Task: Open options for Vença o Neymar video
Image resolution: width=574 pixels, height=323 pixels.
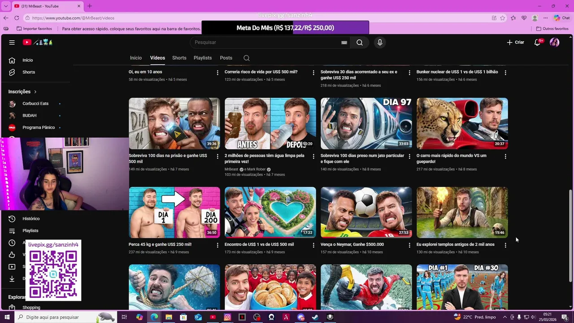Action: pyautogui.click(x=409, y=245)
